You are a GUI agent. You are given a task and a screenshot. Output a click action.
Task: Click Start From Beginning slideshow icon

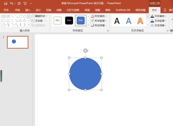[25, 3]
